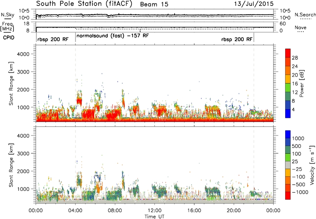Click the 'South Pole Station (fitACF)' title

pos(84,4)
